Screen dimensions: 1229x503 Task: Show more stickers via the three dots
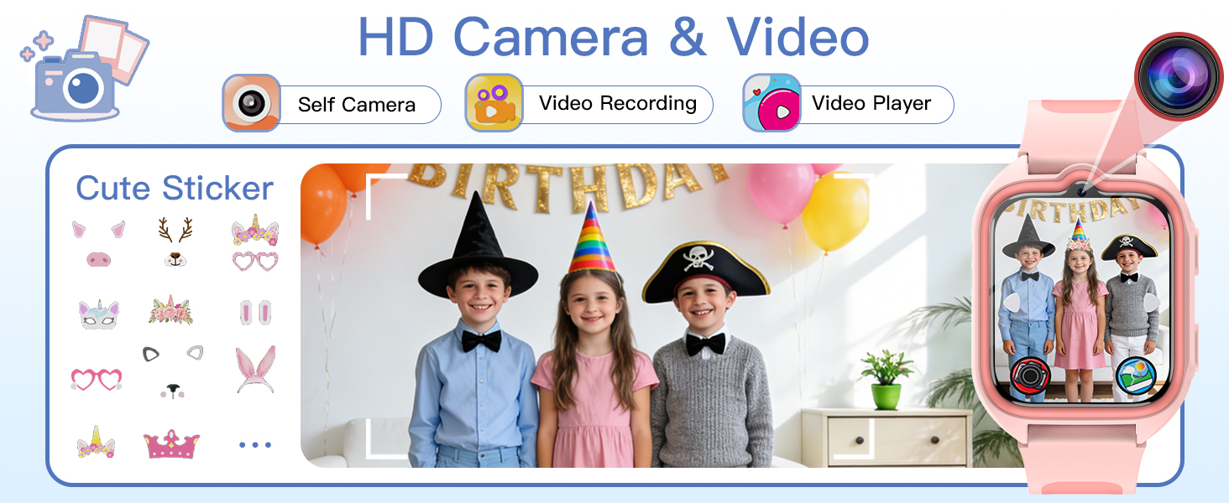tap(255, 445)
